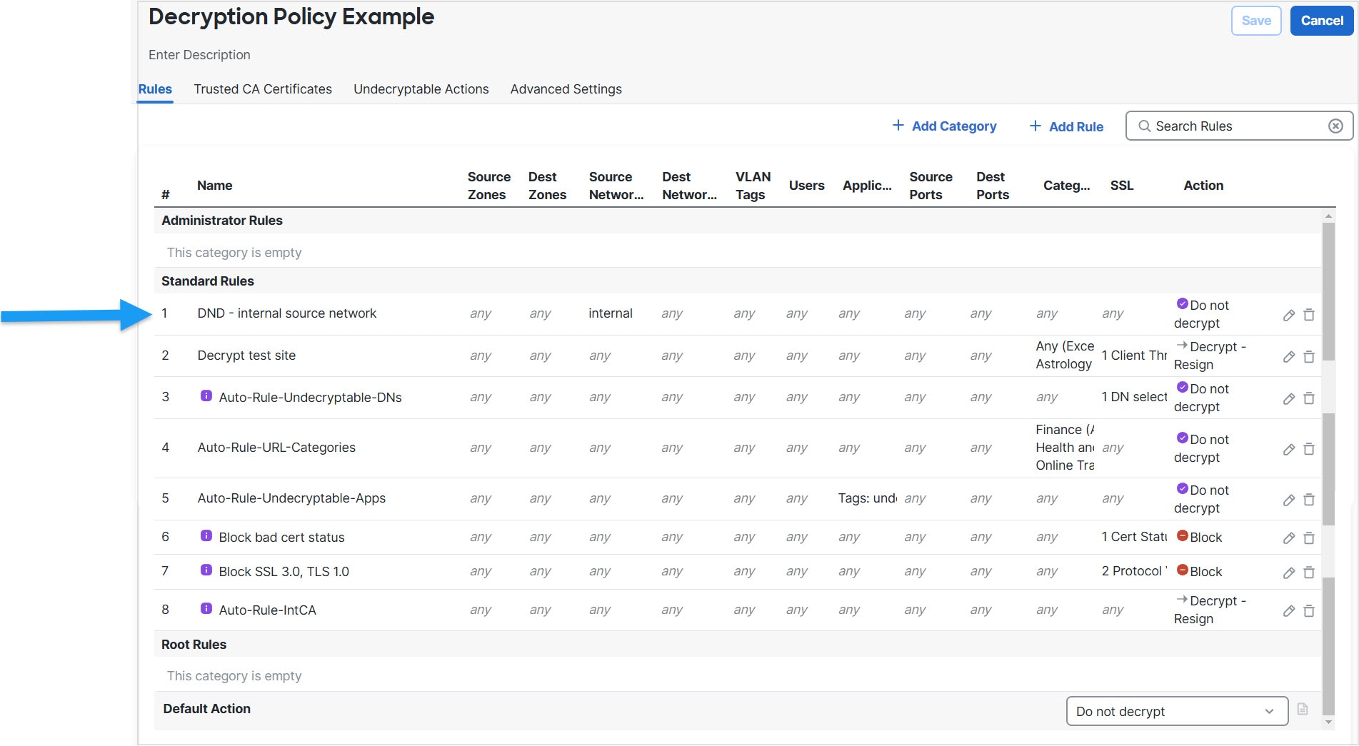Viewport: 1359px width, 746px height.
Task: Edit the Block bad cert status rule
Action: [x=1289, y=538]
